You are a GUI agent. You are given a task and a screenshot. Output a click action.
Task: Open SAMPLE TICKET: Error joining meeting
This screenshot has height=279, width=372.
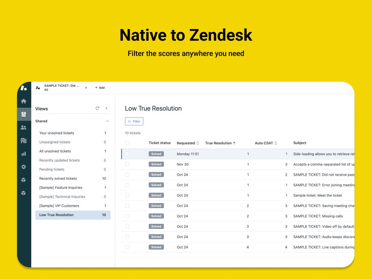(x=324, y=185)
